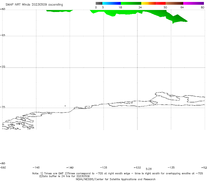Screen dimensions: 207x181
Task: Click the longitude label '-140'
Action: pos(70,168)
